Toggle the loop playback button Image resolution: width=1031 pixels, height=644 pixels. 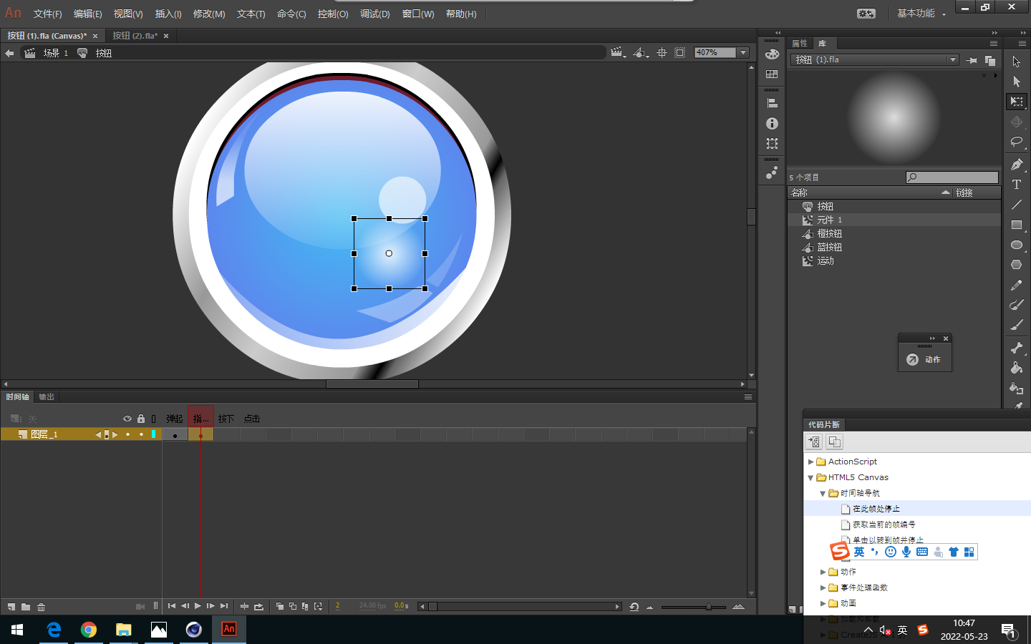coord(258,607)
